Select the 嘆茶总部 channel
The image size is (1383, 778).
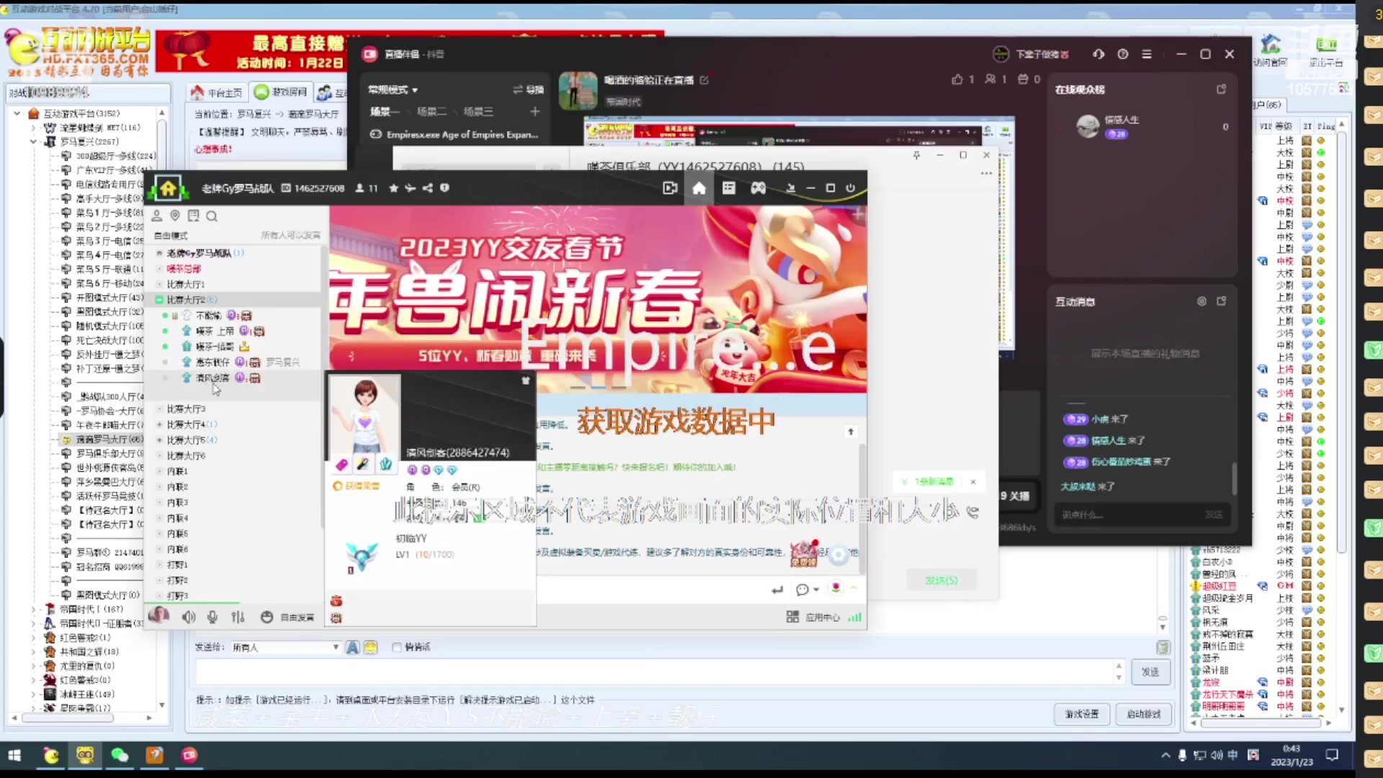184,269
